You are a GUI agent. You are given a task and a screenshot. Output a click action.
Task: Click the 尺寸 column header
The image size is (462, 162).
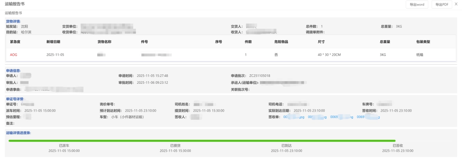(321, 42)
